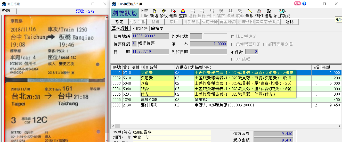Go to next record with 下筆
342x142 pixels.
pos(144,15)
